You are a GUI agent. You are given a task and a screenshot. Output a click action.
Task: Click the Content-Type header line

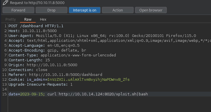pyautogui.click(x=62, y=55)
